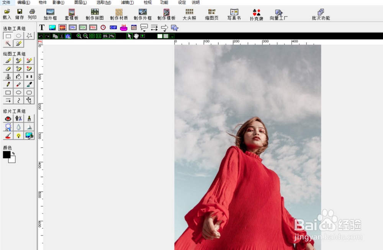Insert the EXIF info object
The image size is (383, 250).
(113, 28)
